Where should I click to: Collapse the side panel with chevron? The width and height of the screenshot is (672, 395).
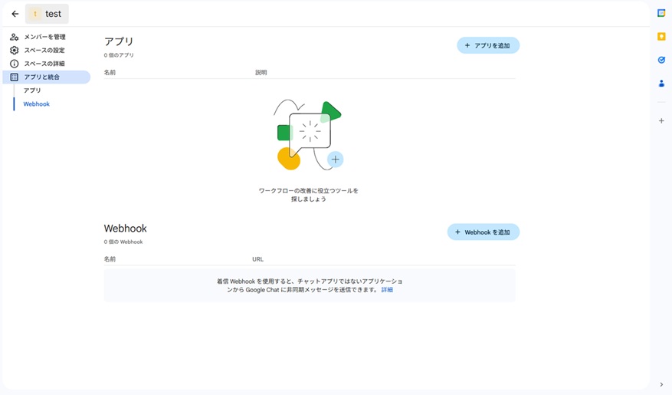pos(661,385)
